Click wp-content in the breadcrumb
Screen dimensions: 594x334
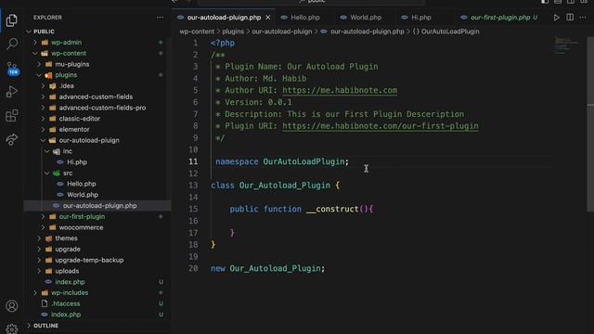tap(197, 32)
